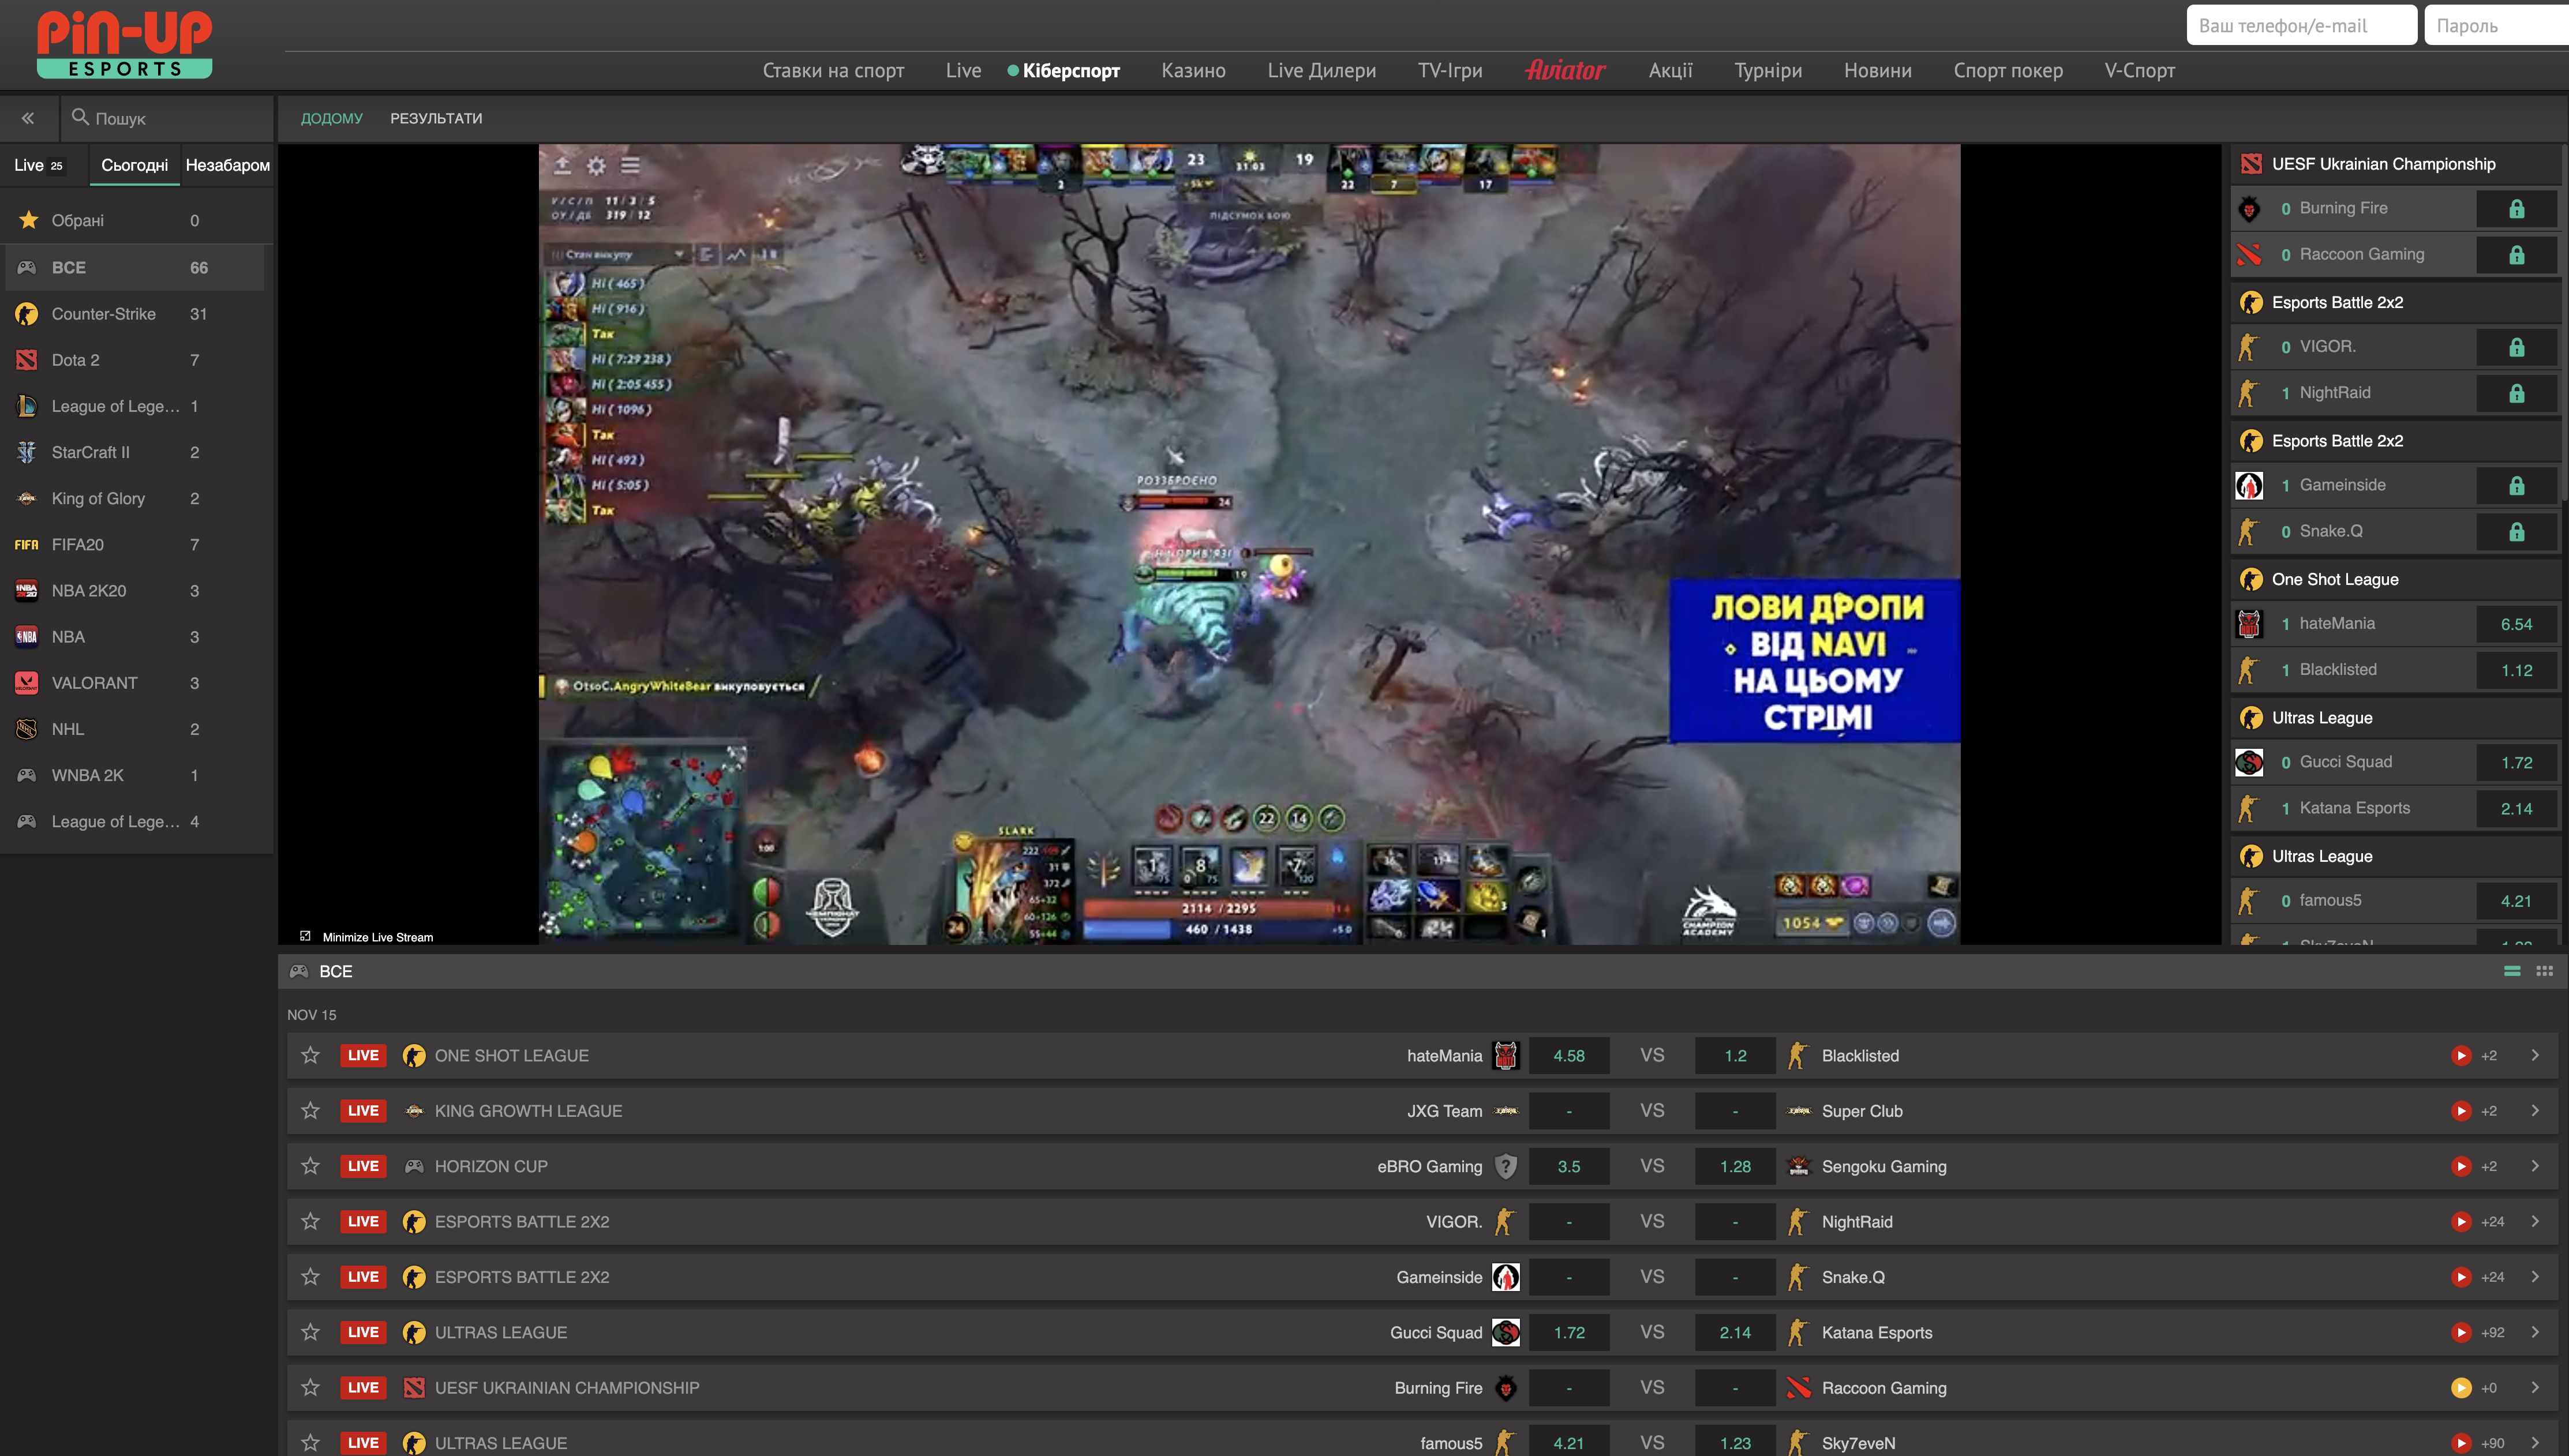Click the РЕЗУЛЬТАТИ link

coord(436,118)
